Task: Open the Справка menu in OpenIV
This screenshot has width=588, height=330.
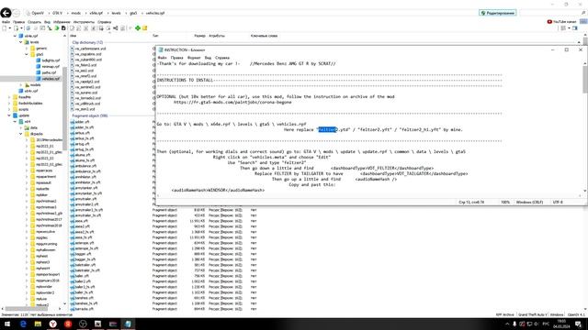Action: [x=104, y=22]
